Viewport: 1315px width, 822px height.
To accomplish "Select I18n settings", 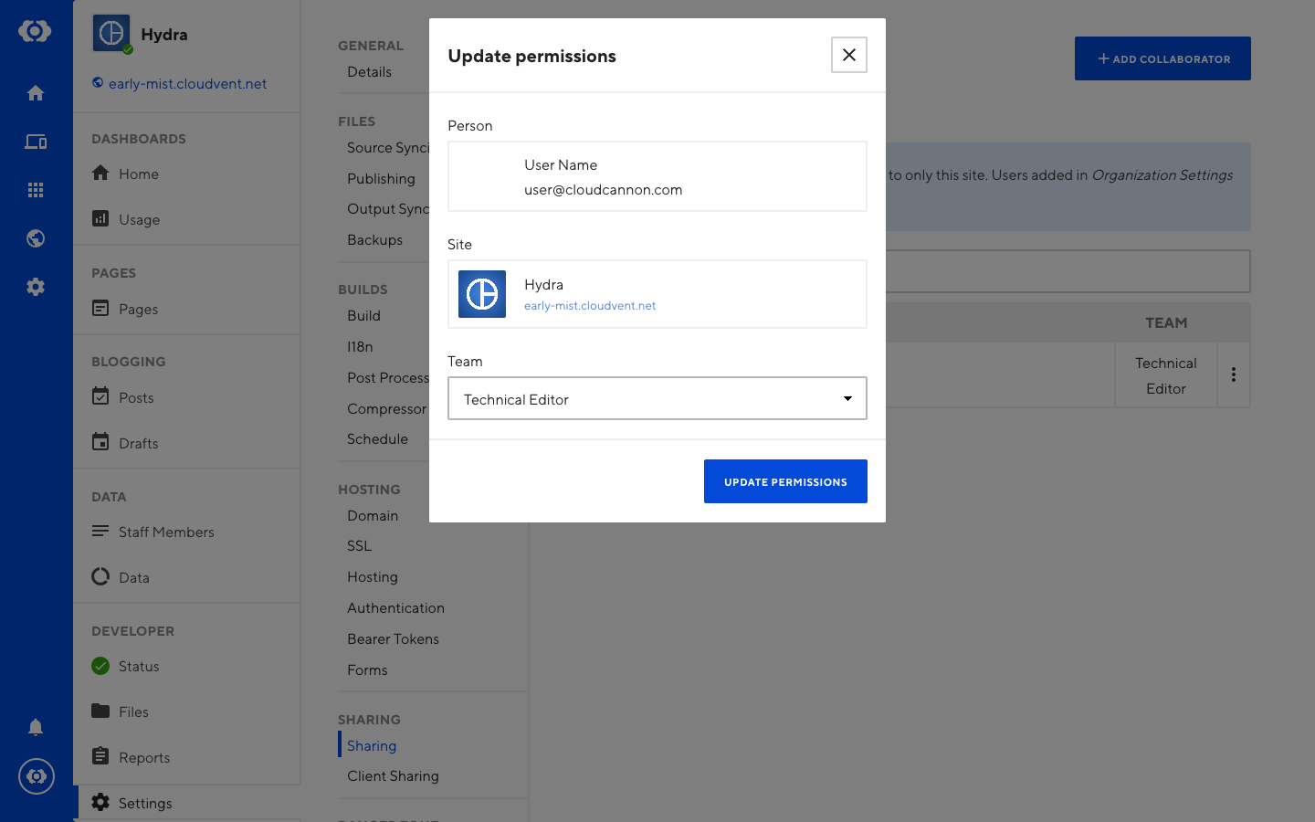I will (360, 347).
